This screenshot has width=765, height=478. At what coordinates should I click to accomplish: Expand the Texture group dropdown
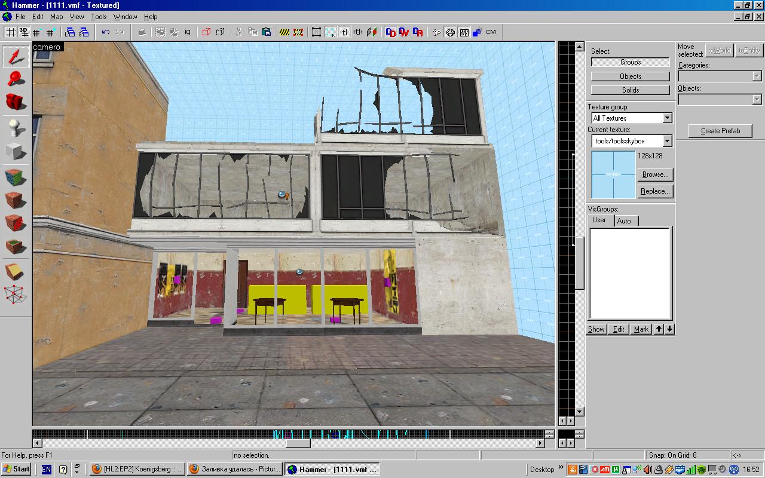point(668,118)
